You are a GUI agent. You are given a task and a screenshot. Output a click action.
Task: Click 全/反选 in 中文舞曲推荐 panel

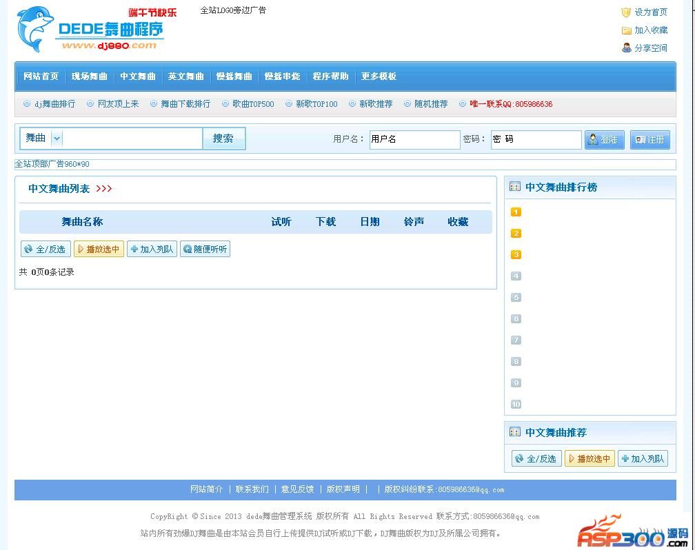coord(536,459)
